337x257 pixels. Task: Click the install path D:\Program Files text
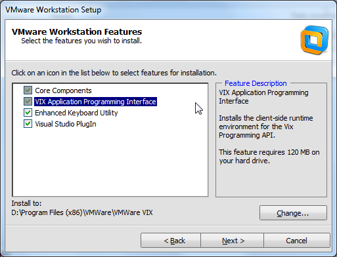click(x=82, y=212)
